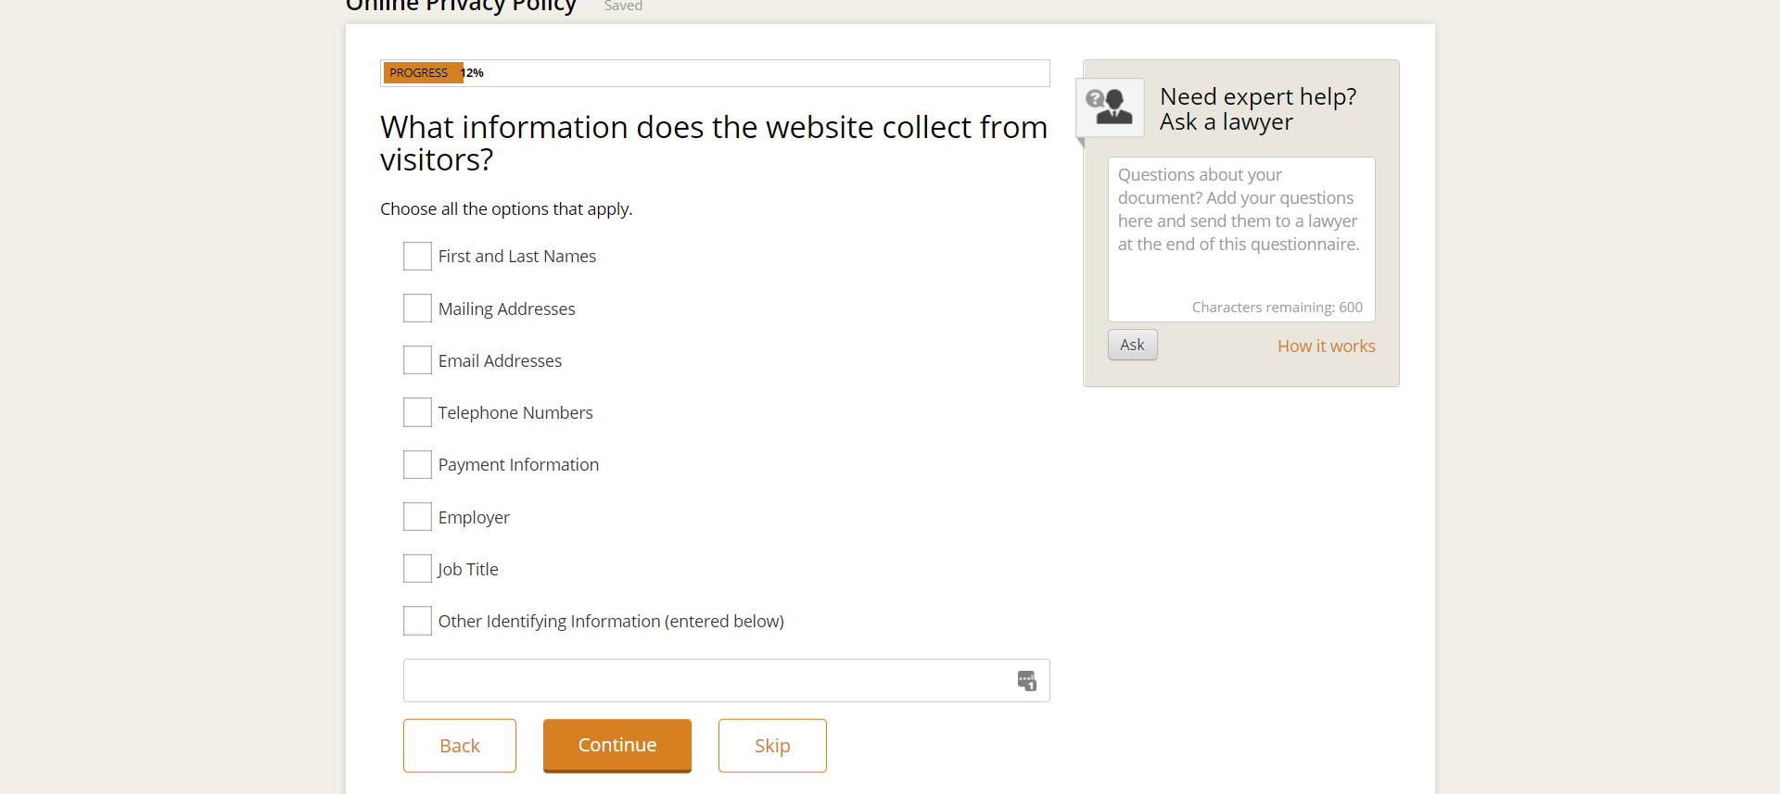Open the How it works link

point(1326,347)
